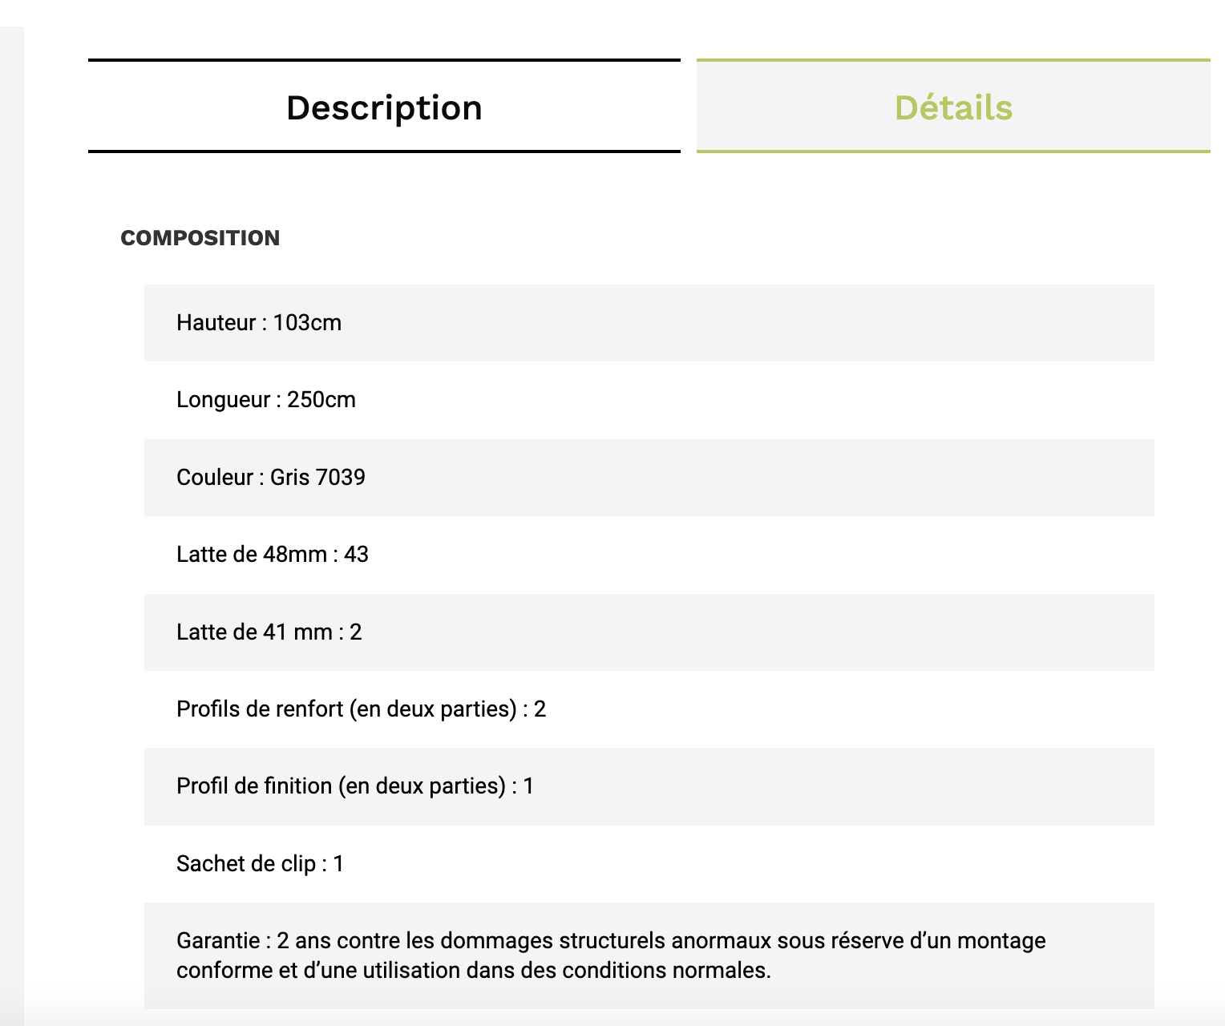Click the Profil de finition row
Viewport: 1225px width, 1026px height.
649,786
